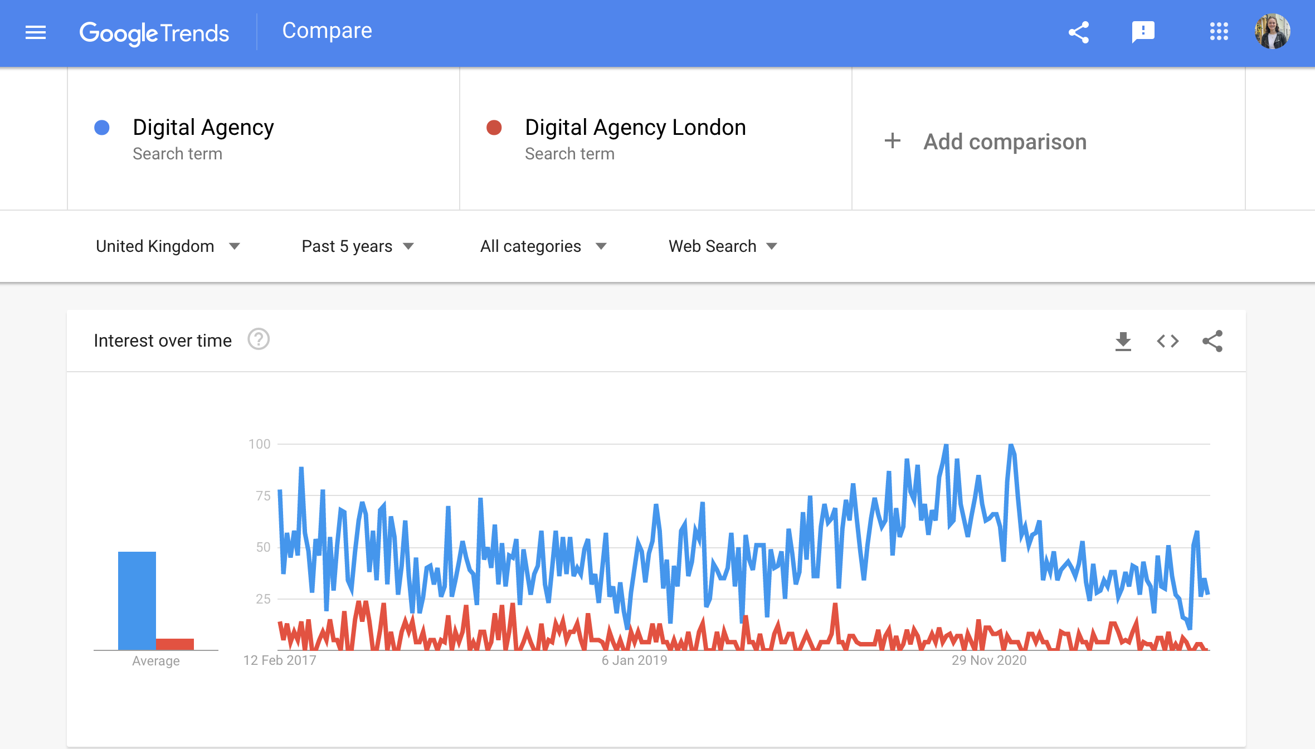Open the hamburger main menu
Viewport: 1315px width, 749px height.
click(x=36, y=33)
